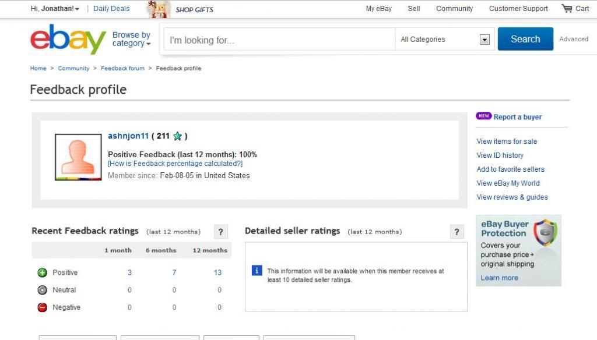Expand the Browse by category menu
Viewport: 597px width, 340px height.
tap(131, 39)
